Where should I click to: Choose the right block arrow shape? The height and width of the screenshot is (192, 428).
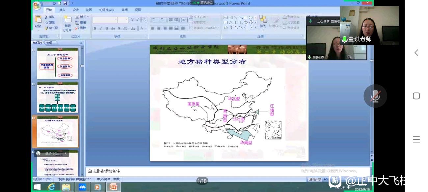(x=246, y=22)
